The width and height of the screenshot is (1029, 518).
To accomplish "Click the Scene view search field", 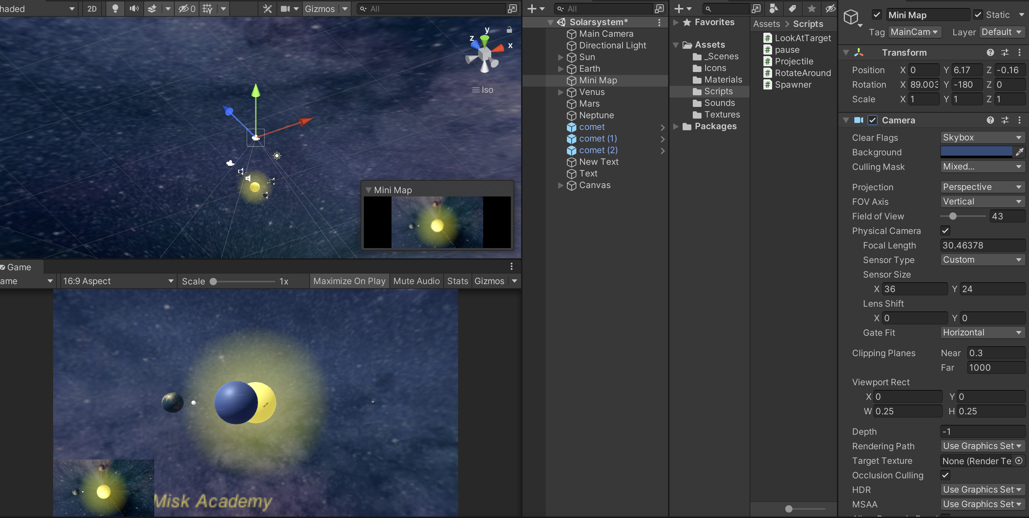I will pos(432,9).
